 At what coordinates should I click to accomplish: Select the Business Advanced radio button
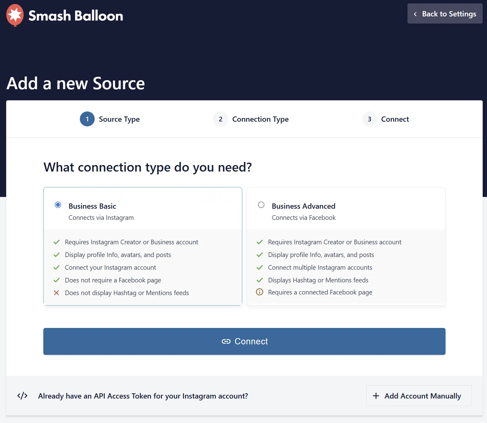click(261, 205)
